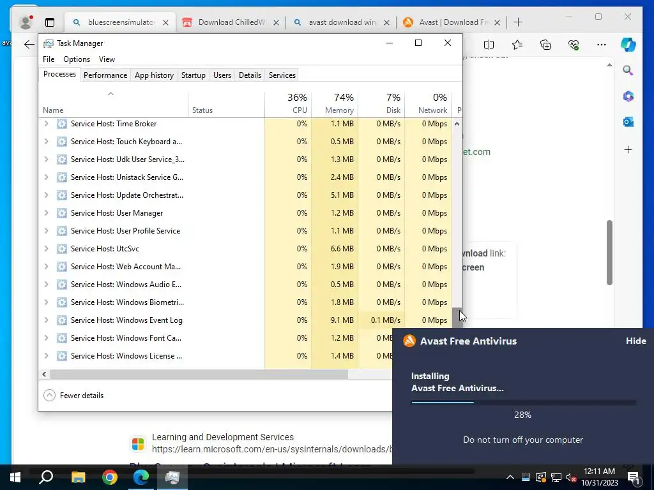Open the learn.microsoft.com sysinternals link
Image resolution: width=654 pixels, height=490 pixels.
[272, 449]
